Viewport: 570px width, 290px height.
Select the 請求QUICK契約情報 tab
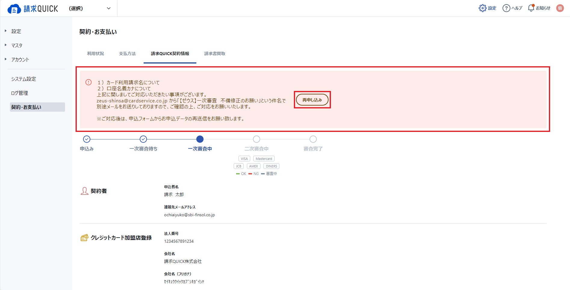pos(170,54)
